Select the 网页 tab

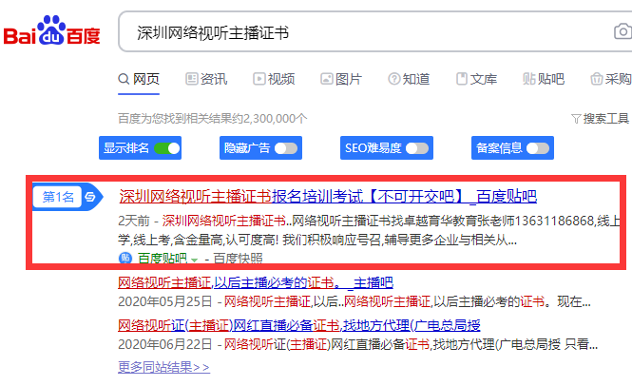[139, 79]
